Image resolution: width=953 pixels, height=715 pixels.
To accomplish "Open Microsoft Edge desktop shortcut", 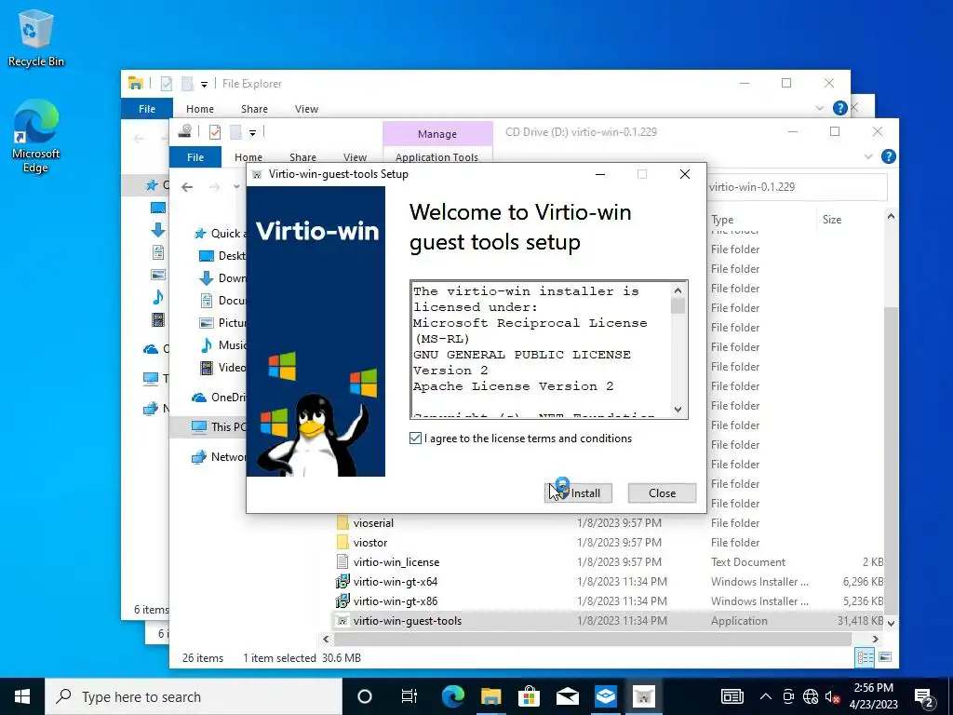I will point(36,136).
